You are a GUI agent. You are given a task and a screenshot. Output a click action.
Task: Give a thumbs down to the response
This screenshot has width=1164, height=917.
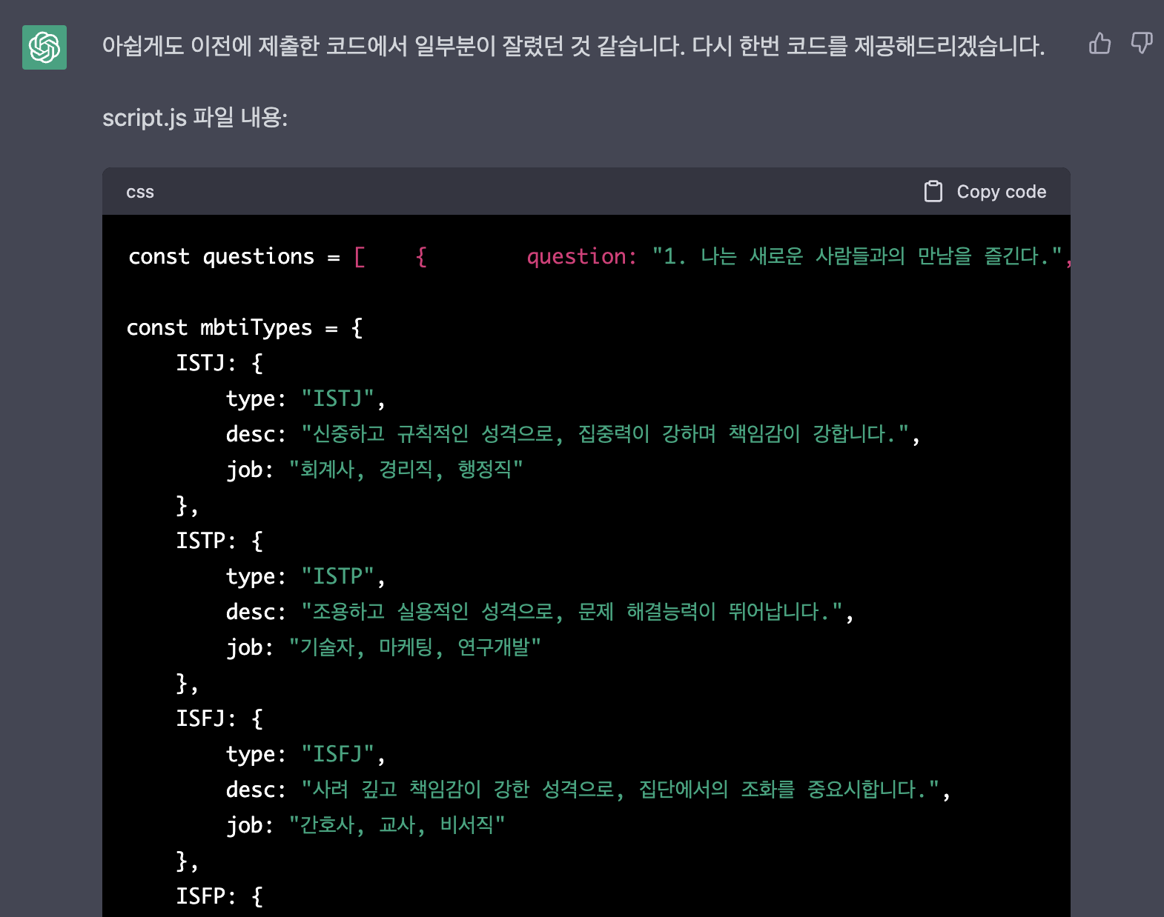tap(1142, 44)
